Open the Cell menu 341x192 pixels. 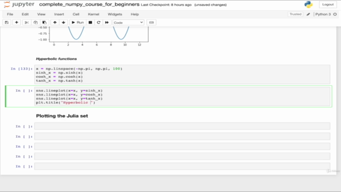[76, 14]
